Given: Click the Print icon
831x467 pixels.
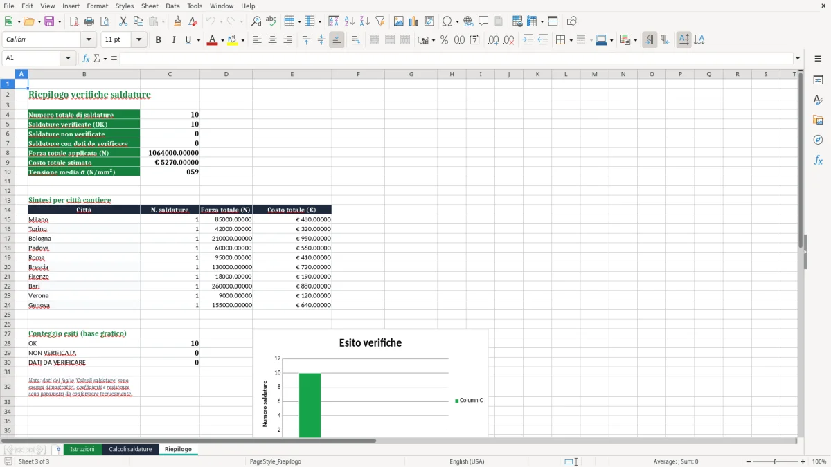Looking at the screenshot, I should (x=89, y=21).
